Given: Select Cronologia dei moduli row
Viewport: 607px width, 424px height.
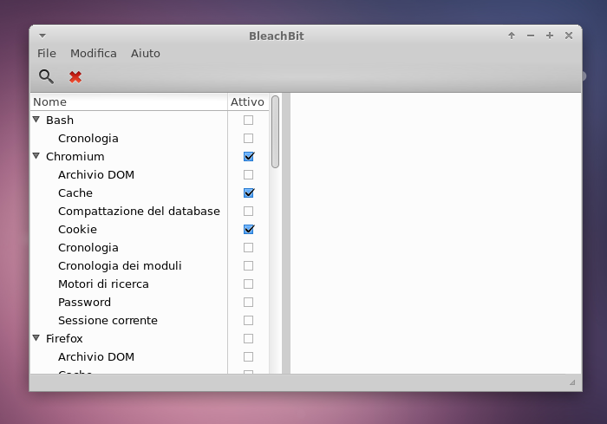Looking at the screenshot, I should [x=120, y=265].
